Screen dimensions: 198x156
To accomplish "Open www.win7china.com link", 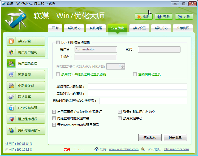I will [x=124, y=149].
